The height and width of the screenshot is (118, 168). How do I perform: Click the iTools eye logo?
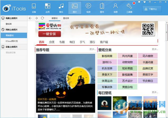click(x=7, y=8)
